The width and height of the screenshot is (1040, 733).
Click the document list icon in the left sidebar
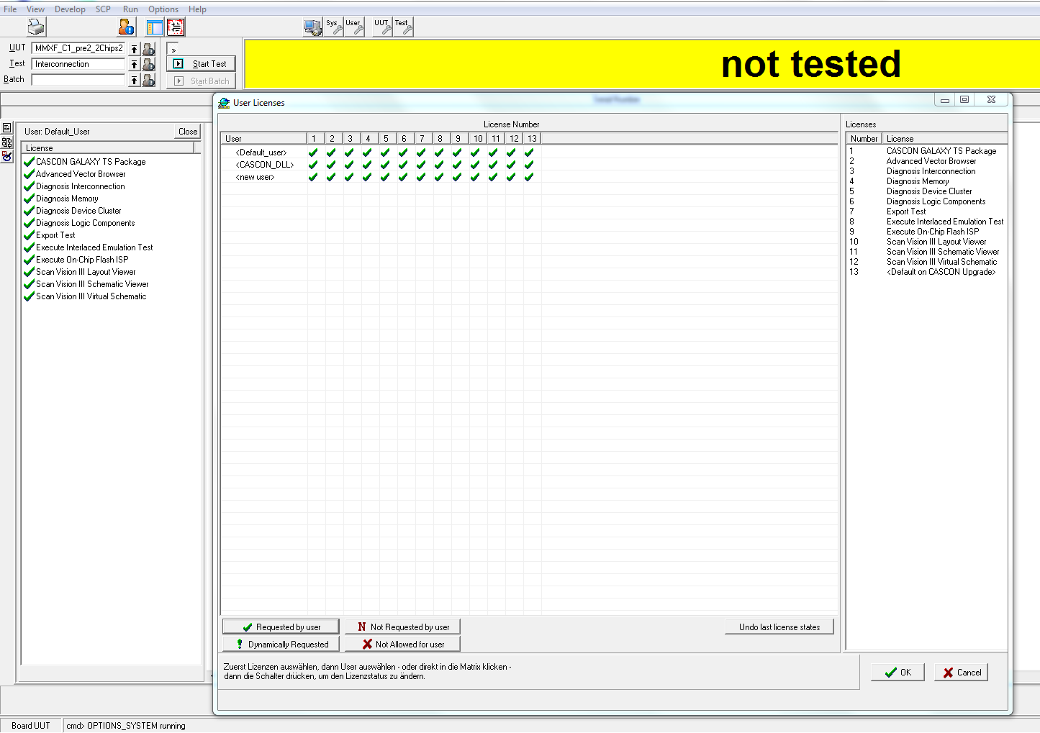pos(7,128)
